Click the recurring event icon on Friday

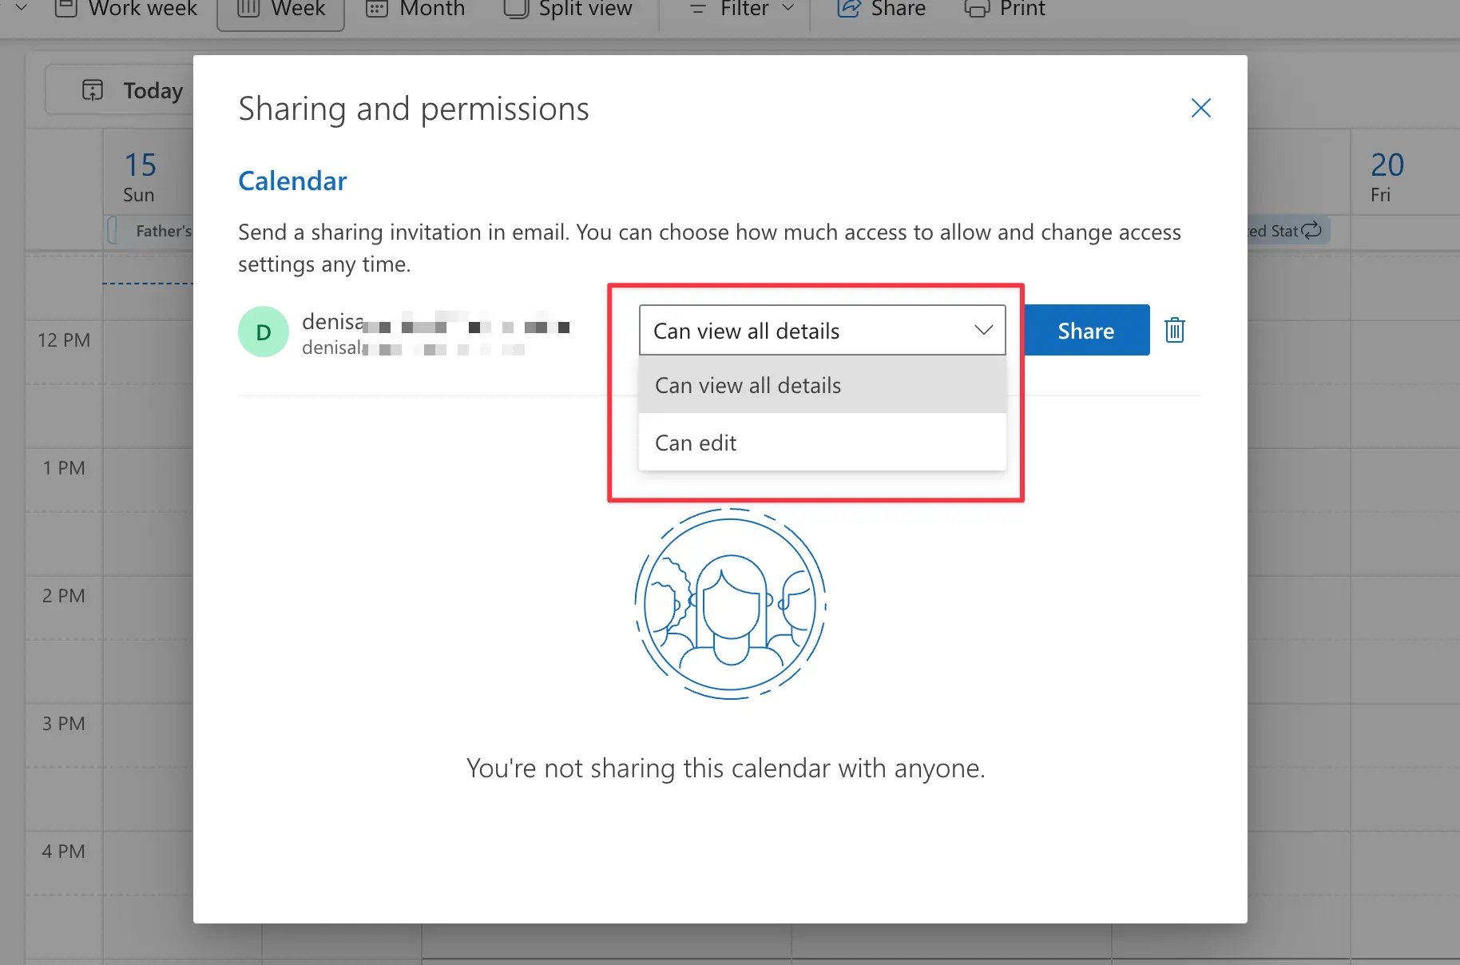click(1311, 231)
